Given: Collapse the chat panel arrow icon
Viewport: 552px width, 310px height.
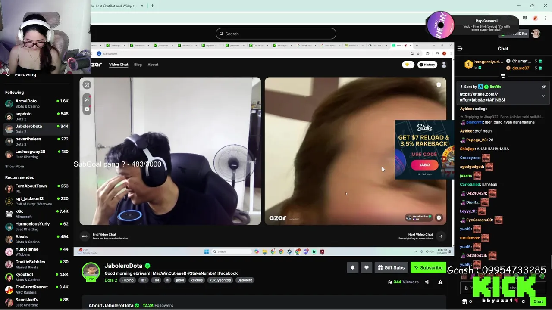Looking at the screenshot, I should click(x=460, y=49).
